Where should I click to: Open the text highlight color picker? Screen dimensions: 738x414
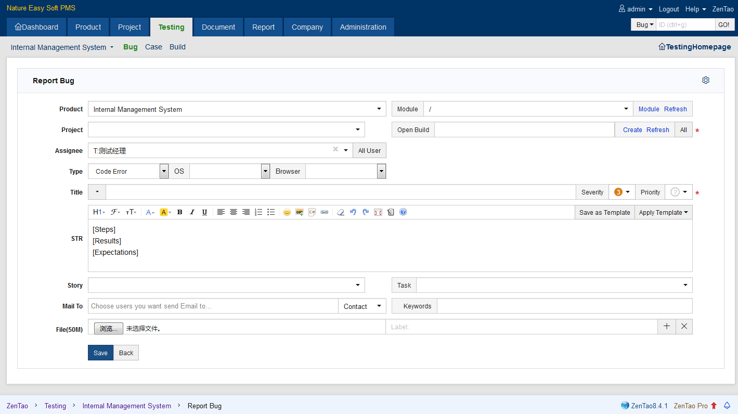click(x=165, y=212)
